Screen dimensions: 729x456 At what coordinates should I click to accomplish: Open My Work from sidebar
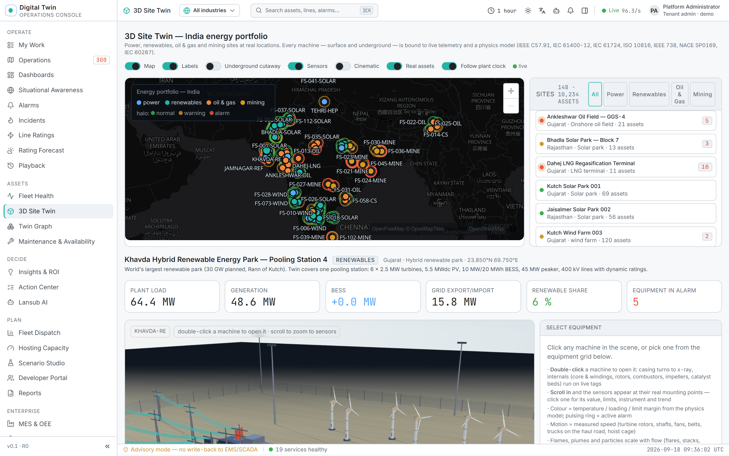click(58, 45)
